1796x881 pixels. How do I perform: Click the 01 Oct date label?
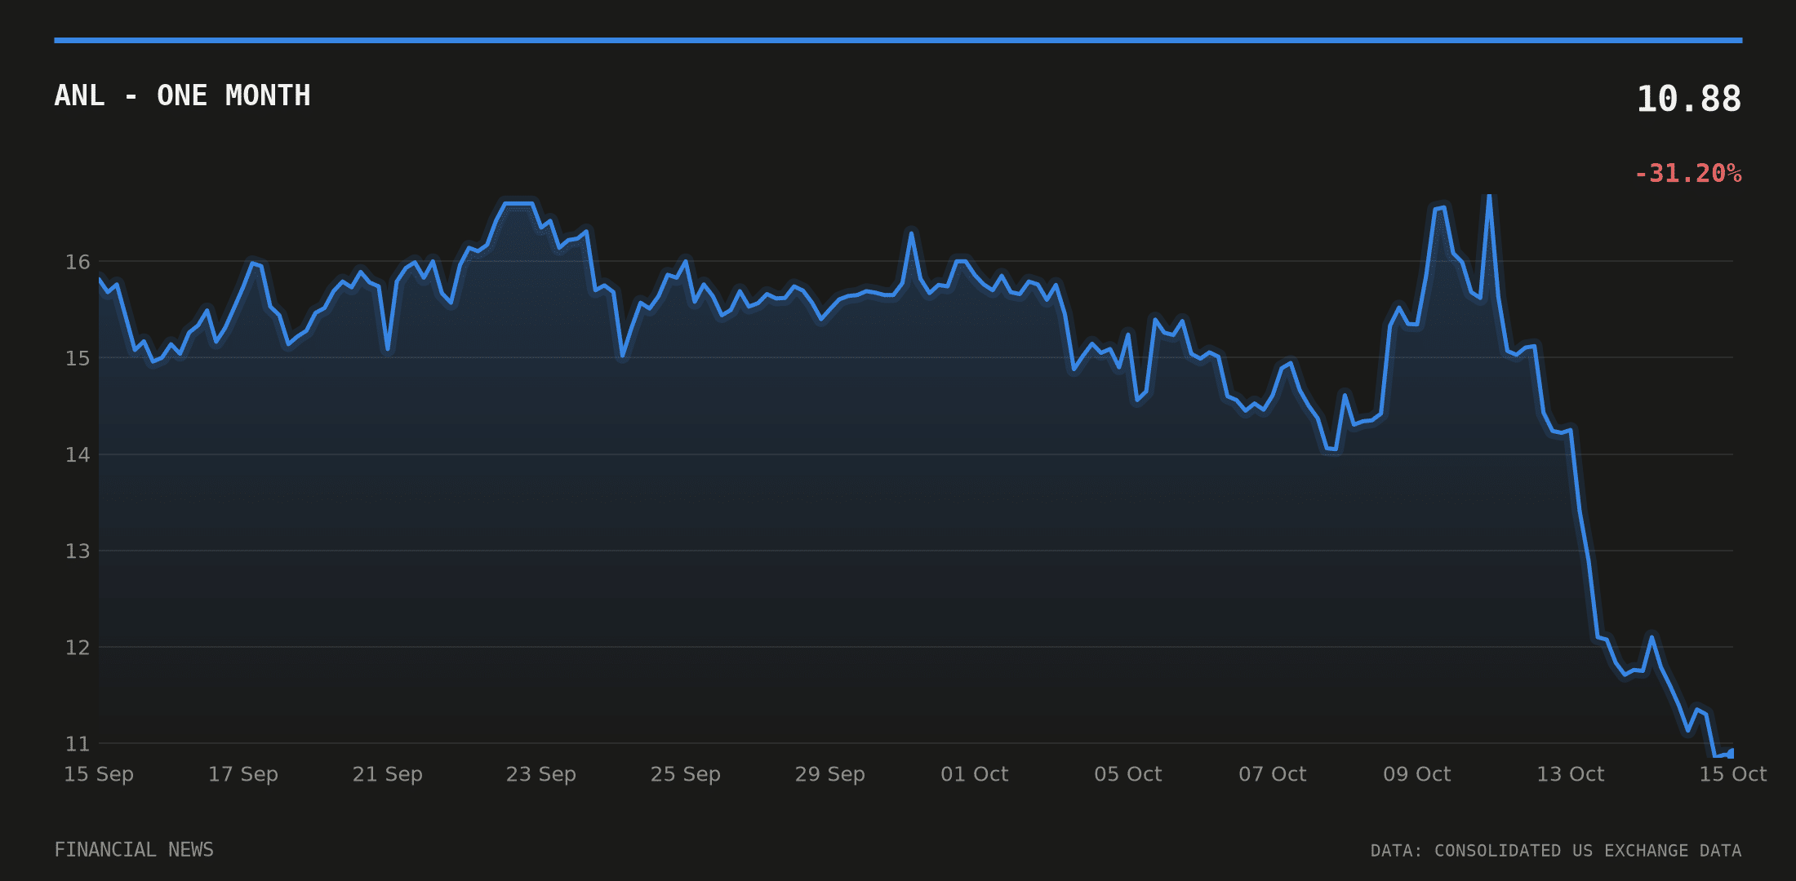click(x=975, y=774)
